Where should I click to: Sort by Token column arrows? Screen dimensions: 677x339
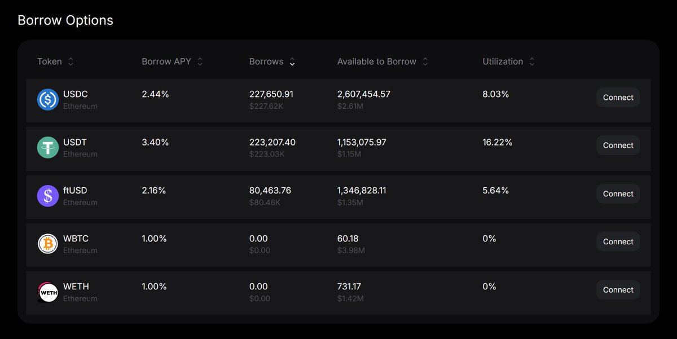71,61
